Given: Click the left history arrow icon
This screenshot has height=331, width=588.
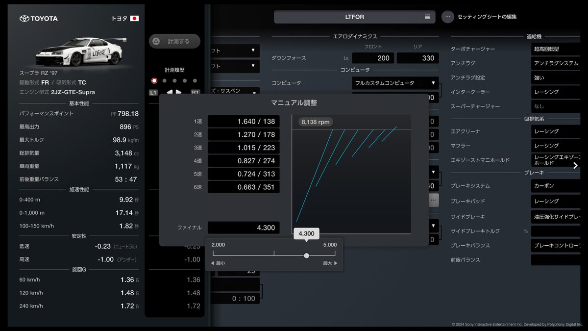Looking at the screenshot, I should tap(170, 92).
